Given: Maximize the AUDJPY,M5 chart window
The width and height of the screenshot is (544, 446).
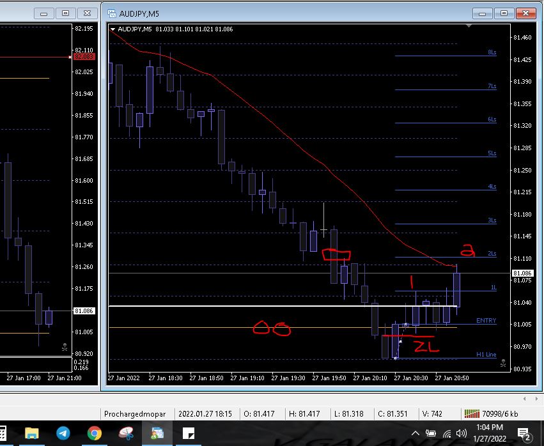Looking at the screenshot, I should click(504, 13).
